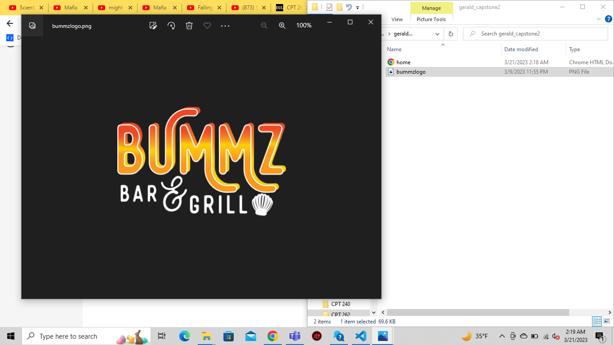The image size is (614, 345).
Task: Open the Mail app from the taskbar
Action: [x=250, y=336]
